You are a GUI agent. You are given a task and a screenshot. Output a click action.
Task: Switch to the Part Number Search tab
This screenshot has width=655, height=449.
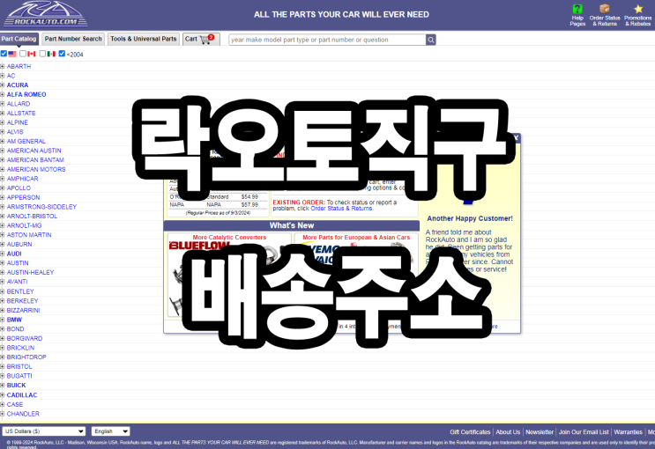point(73,39)
